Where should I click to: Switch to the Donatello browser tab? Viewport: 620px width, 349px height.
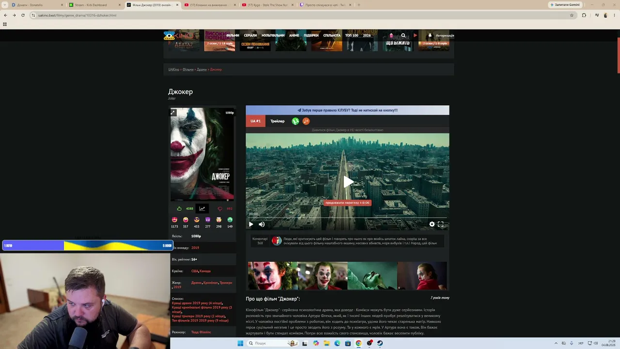pos(36,5)
